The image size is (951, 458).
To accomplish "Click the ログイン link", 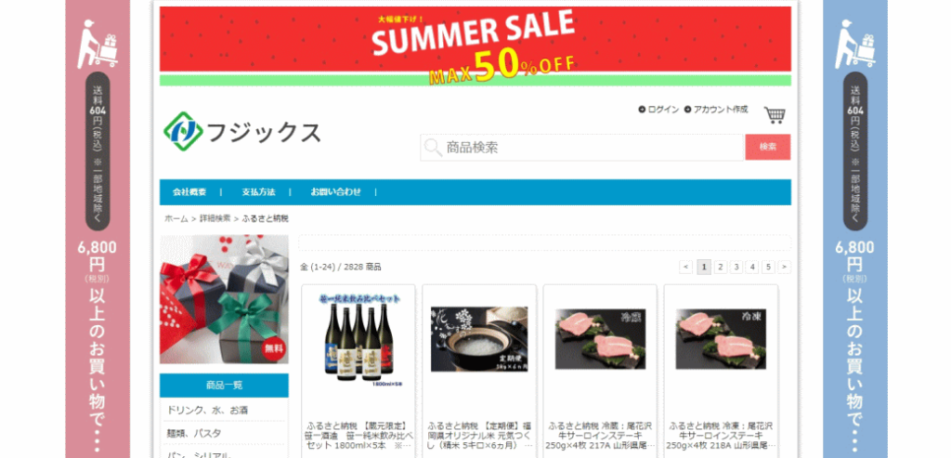I will 658,110.
